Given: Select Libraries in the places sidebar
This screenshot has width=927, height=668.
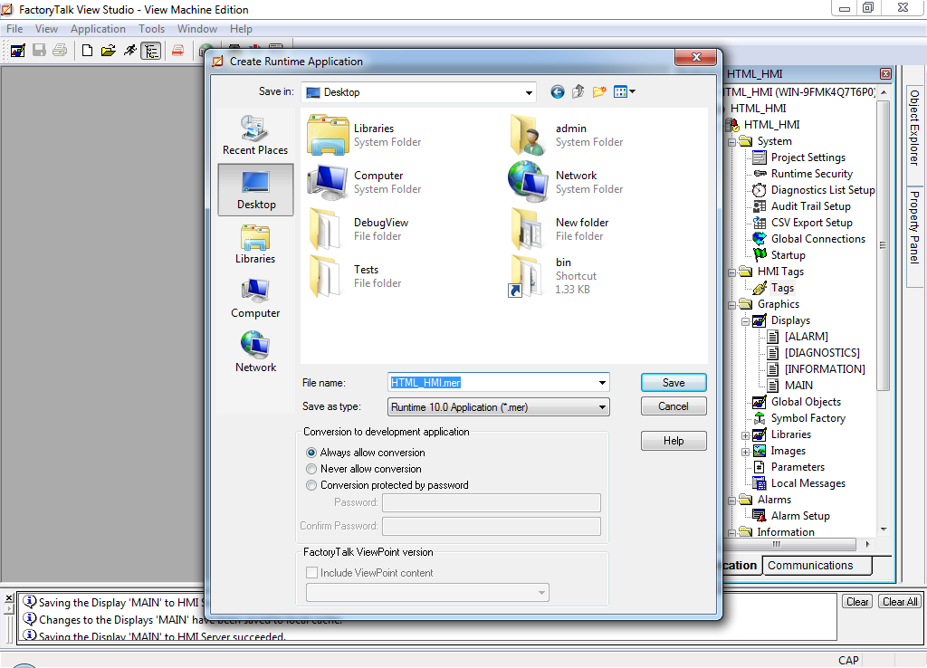Looking at the screenshot, I should (x=255, y=244).
